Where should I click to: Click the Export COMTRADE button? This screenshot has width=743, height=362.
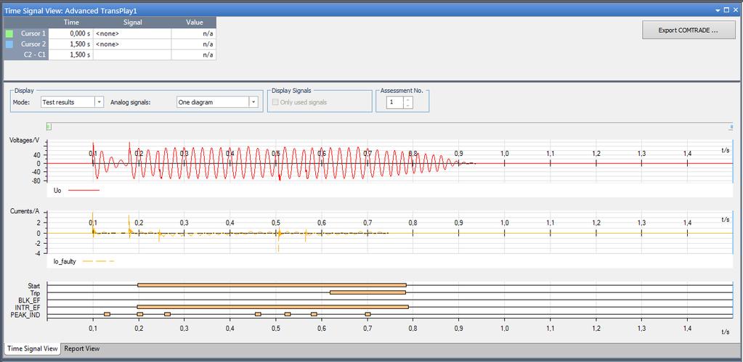click(x=689, y=30)
